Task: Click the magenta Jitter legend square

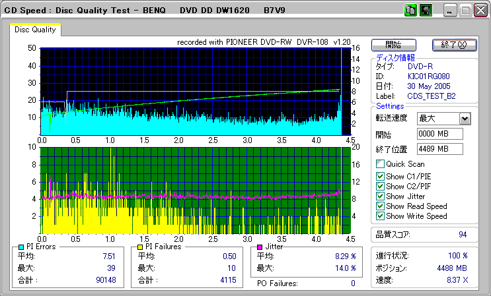Action: pos(260,247)
